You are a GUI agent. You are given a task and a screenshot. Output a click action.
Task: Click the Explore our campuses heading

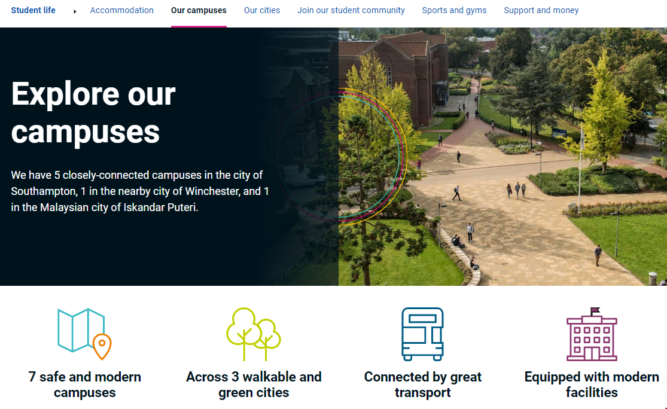click(x=93, y=112)
